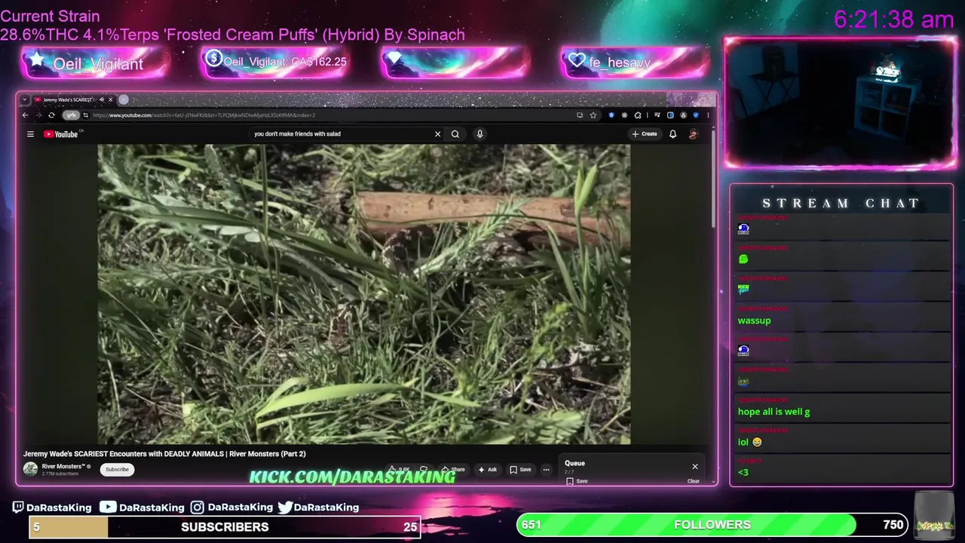Screen dimensions: 965x543
Task: Click the KICK.COM/DARASTAKING banner text
Action: [352, 477]
